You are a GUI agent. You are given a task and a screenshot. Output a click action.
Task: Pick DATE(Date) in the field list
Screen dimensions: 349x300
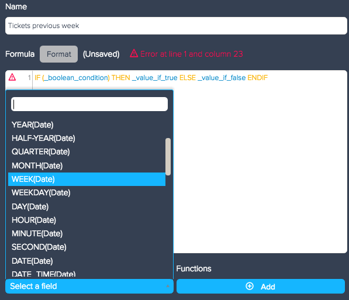click(x=87, y=261)
